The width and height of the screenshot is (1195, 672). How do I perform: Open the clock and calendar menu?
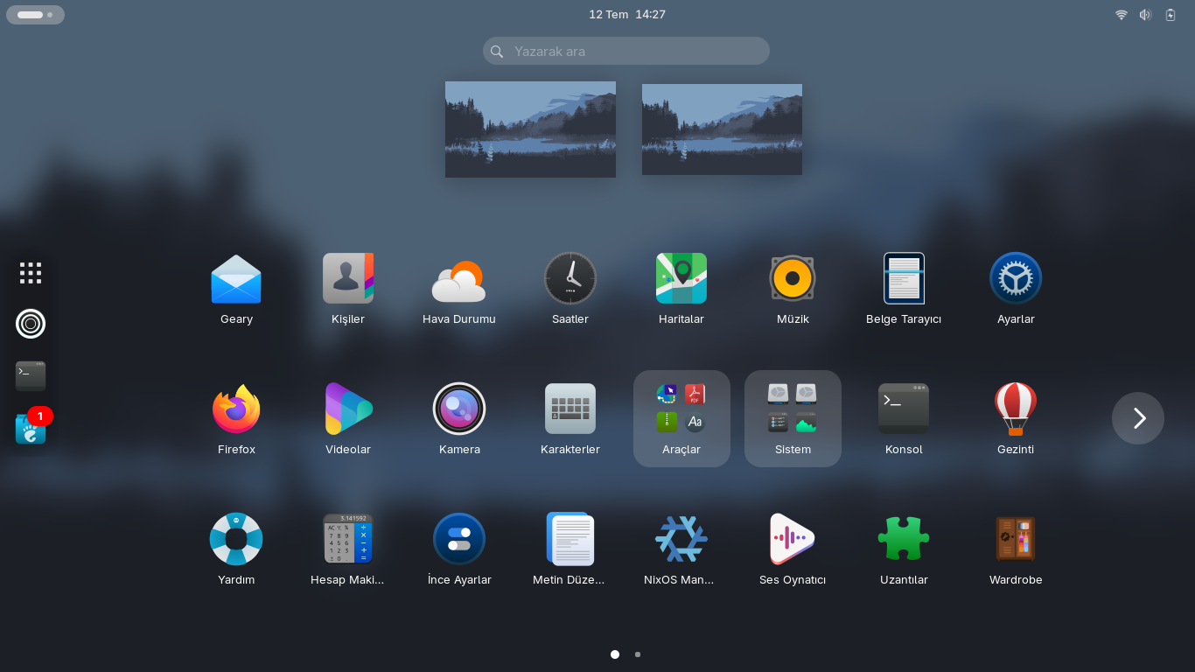click(x=627, y=15)
